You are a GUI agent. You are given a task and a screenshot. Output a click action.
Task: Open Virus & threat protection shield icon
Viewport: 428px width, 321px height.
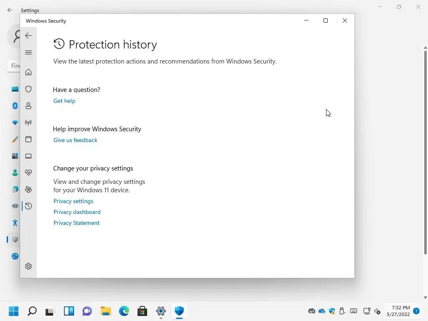[28, 89]
